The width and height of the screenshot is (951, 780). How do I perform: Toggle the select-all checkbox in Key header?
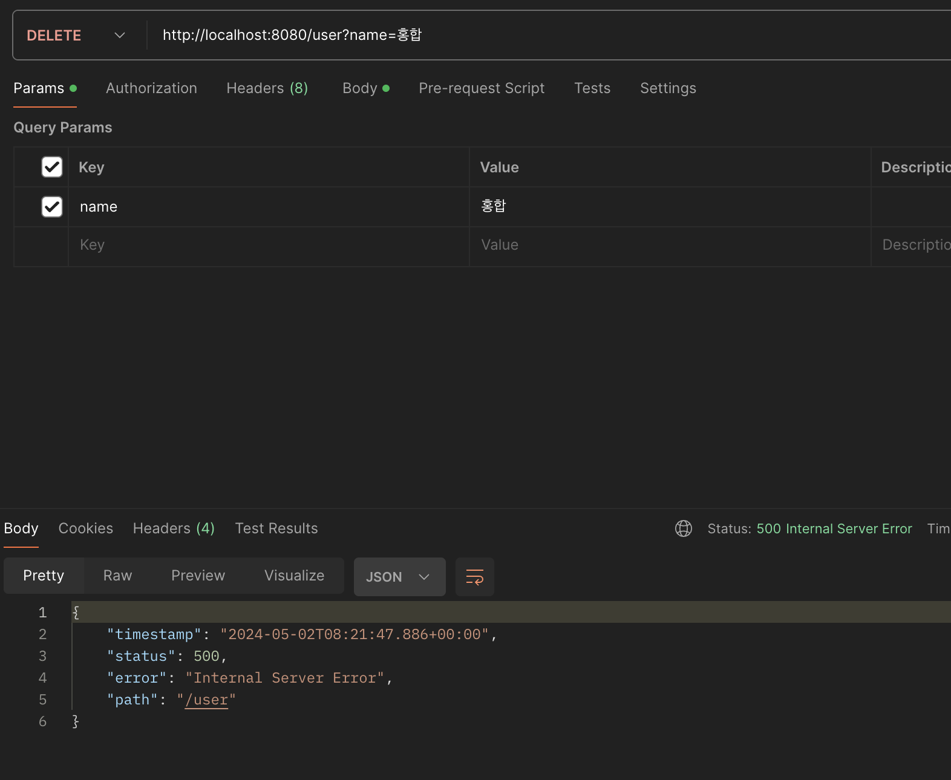point(52,167)
